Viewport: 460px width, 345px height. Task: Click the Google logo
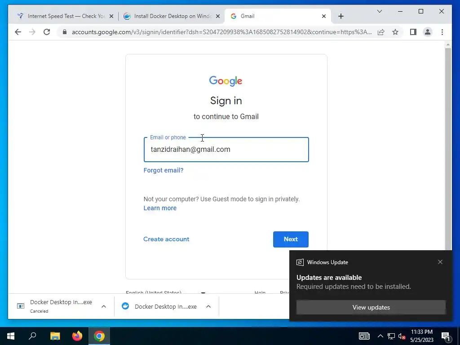[226, 81]
